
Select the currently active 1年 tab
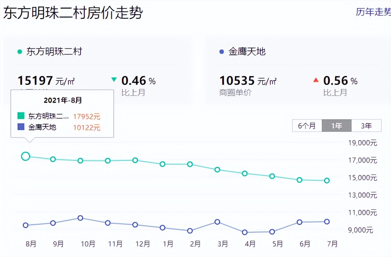(x=337, y=126)
